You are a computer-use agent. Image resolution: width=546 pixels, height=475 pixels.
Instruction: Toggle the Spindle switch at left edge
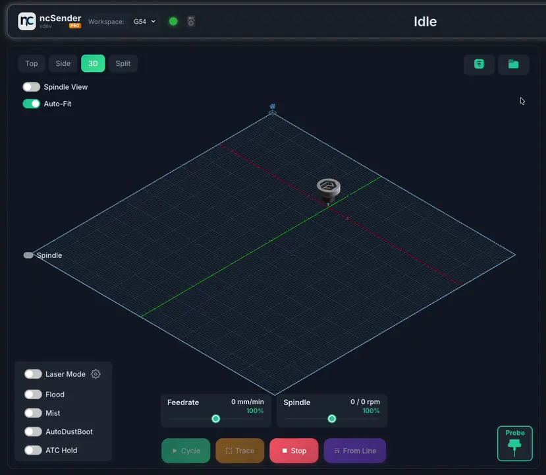point(28,255)
